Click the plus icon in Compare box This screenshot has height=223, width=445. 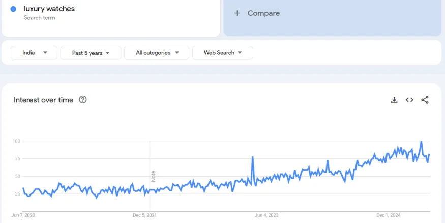pos(237,13)
